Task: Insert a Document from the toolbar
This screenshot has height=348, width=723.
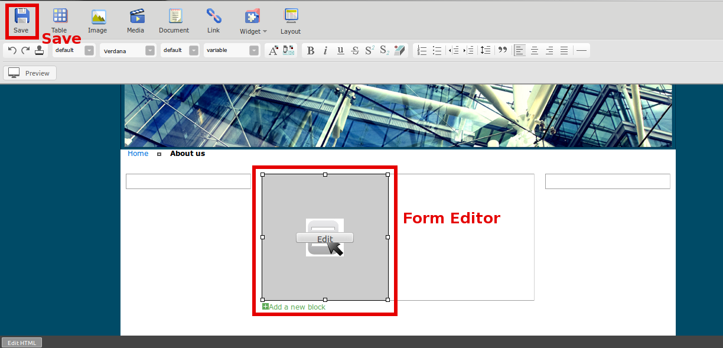Action: point(174,19)
